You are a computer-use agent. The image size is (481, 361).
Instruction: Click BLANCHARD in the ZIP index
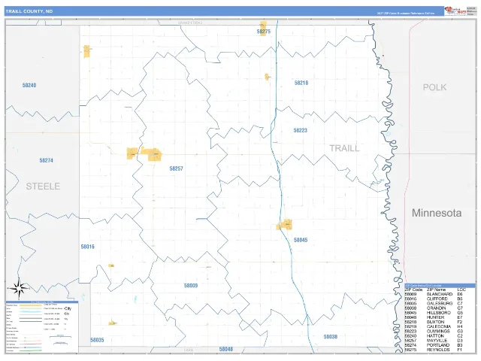click(439, 294)
